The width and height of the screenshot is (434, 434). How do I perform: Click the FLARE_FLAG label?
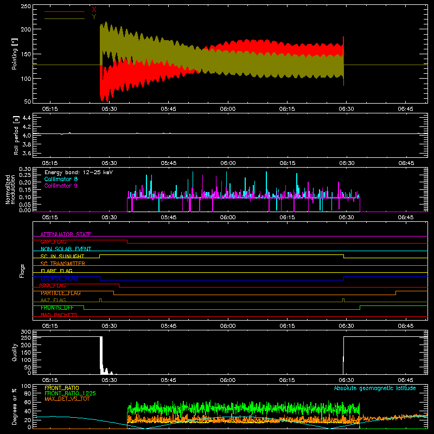[56, 271]
